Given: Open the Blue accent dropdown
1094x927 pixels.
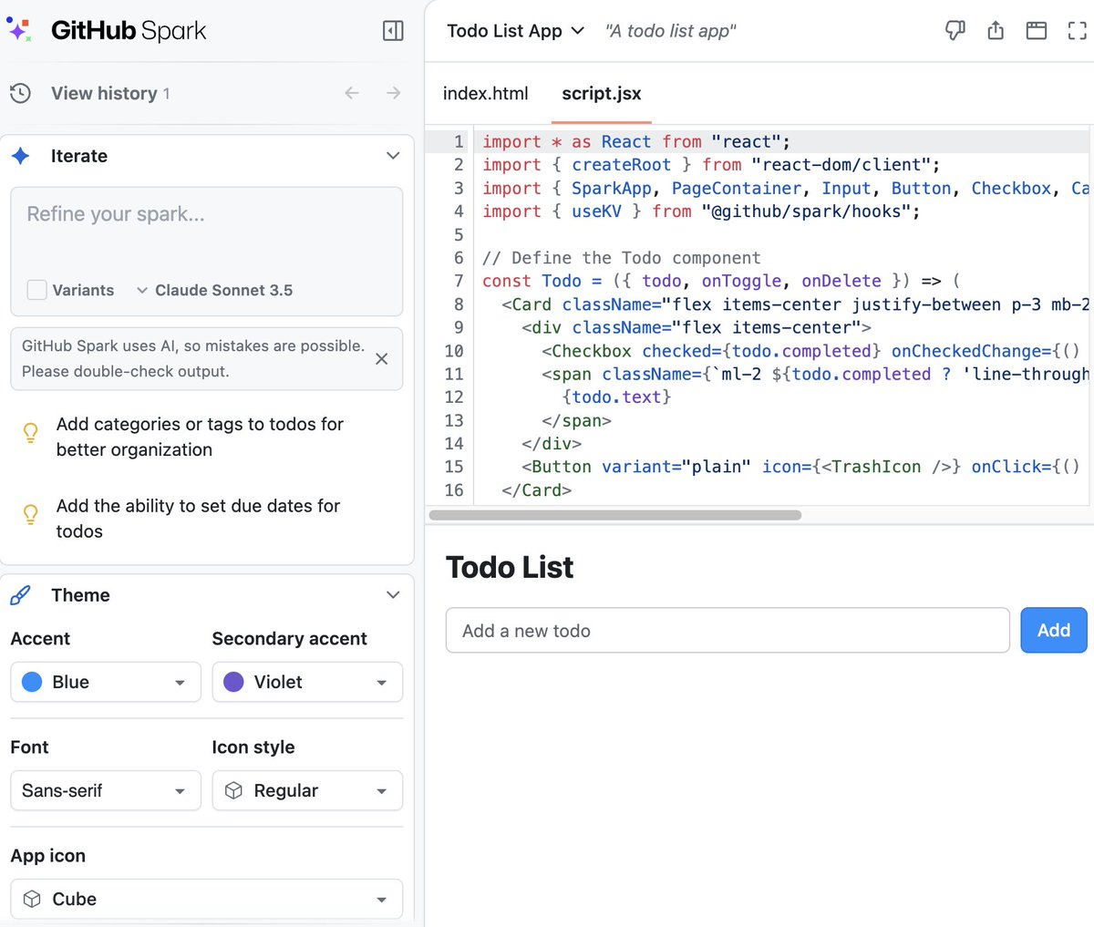Looking at the screenshot, I should [x=106, y=683].
